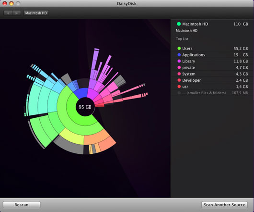The height and width of the screenshot is (212, 254).
Task: Click the blue Applications color dot
Action: click(x=179, y=55)
